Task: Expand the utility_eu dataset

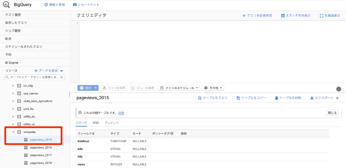Action: pyautogui.click(x=13, y=116)
